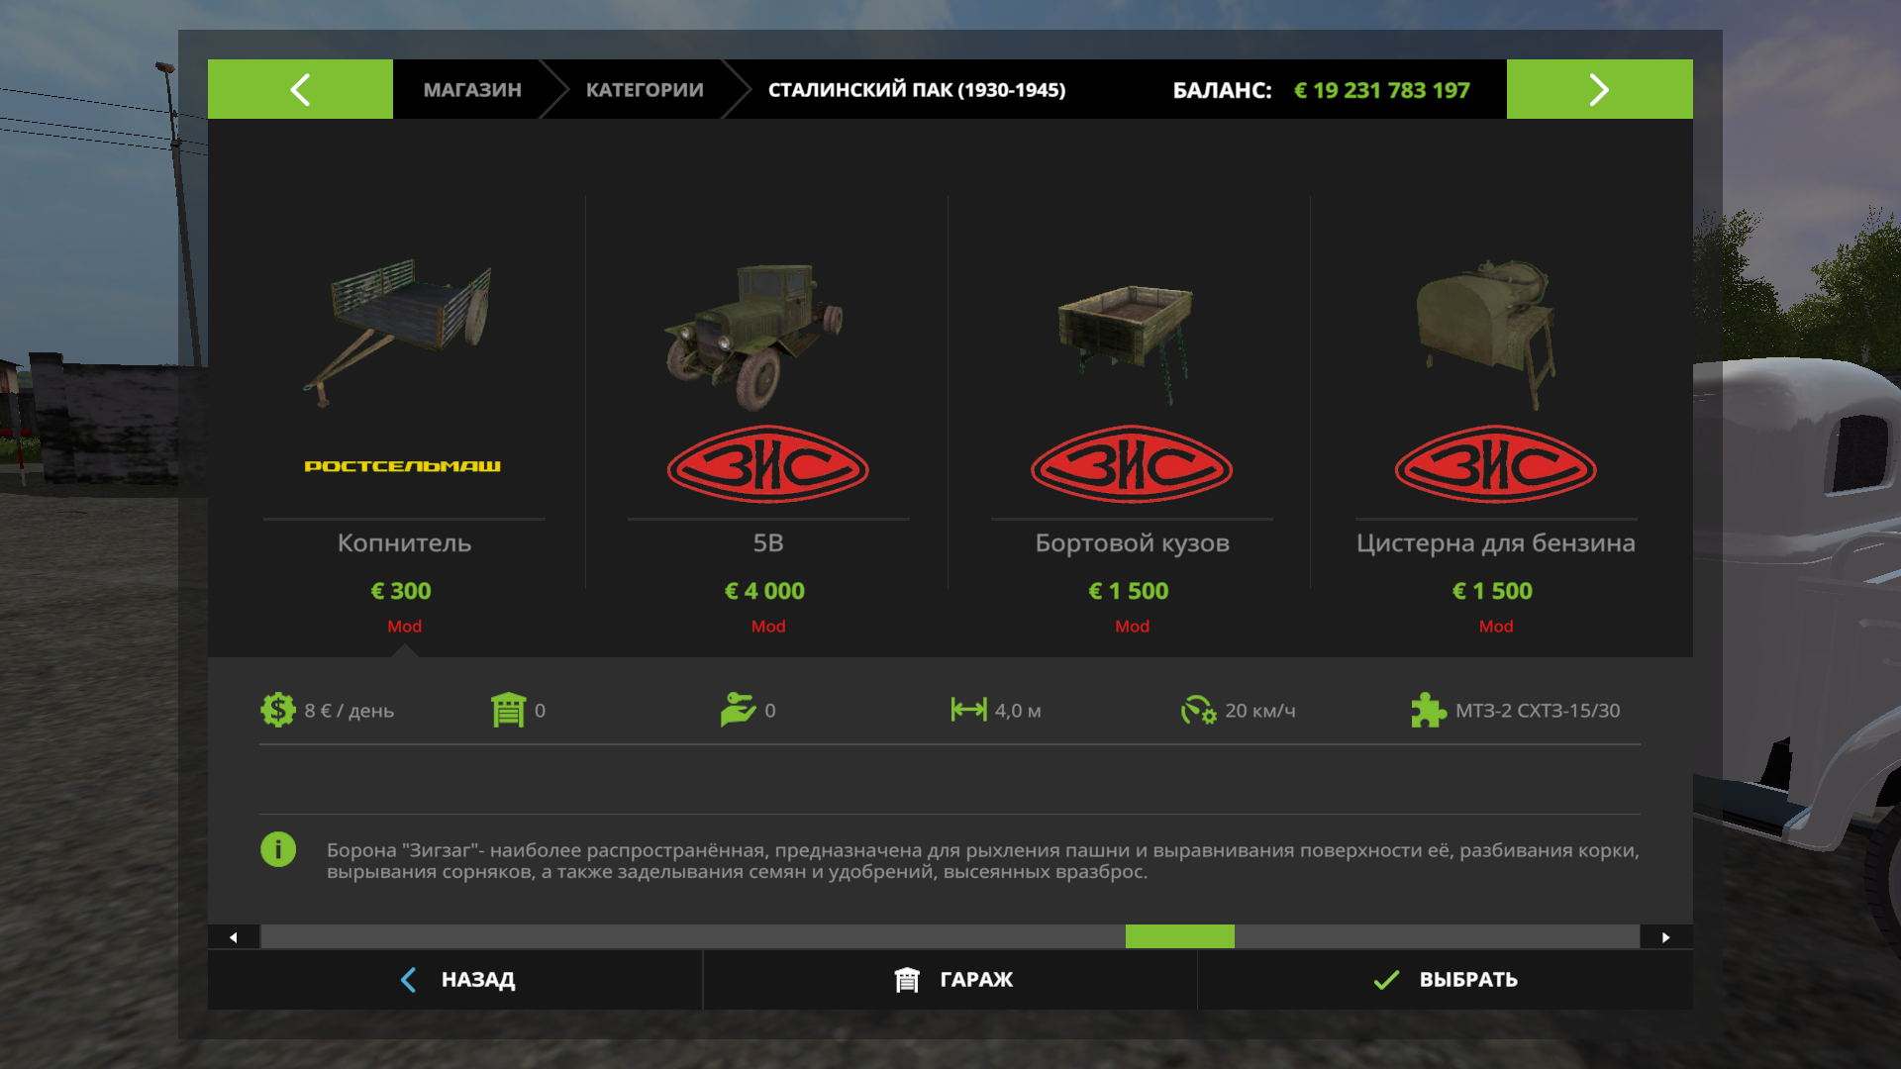
Task: Go to the next category with the right green arrow
Action: 1599,89
